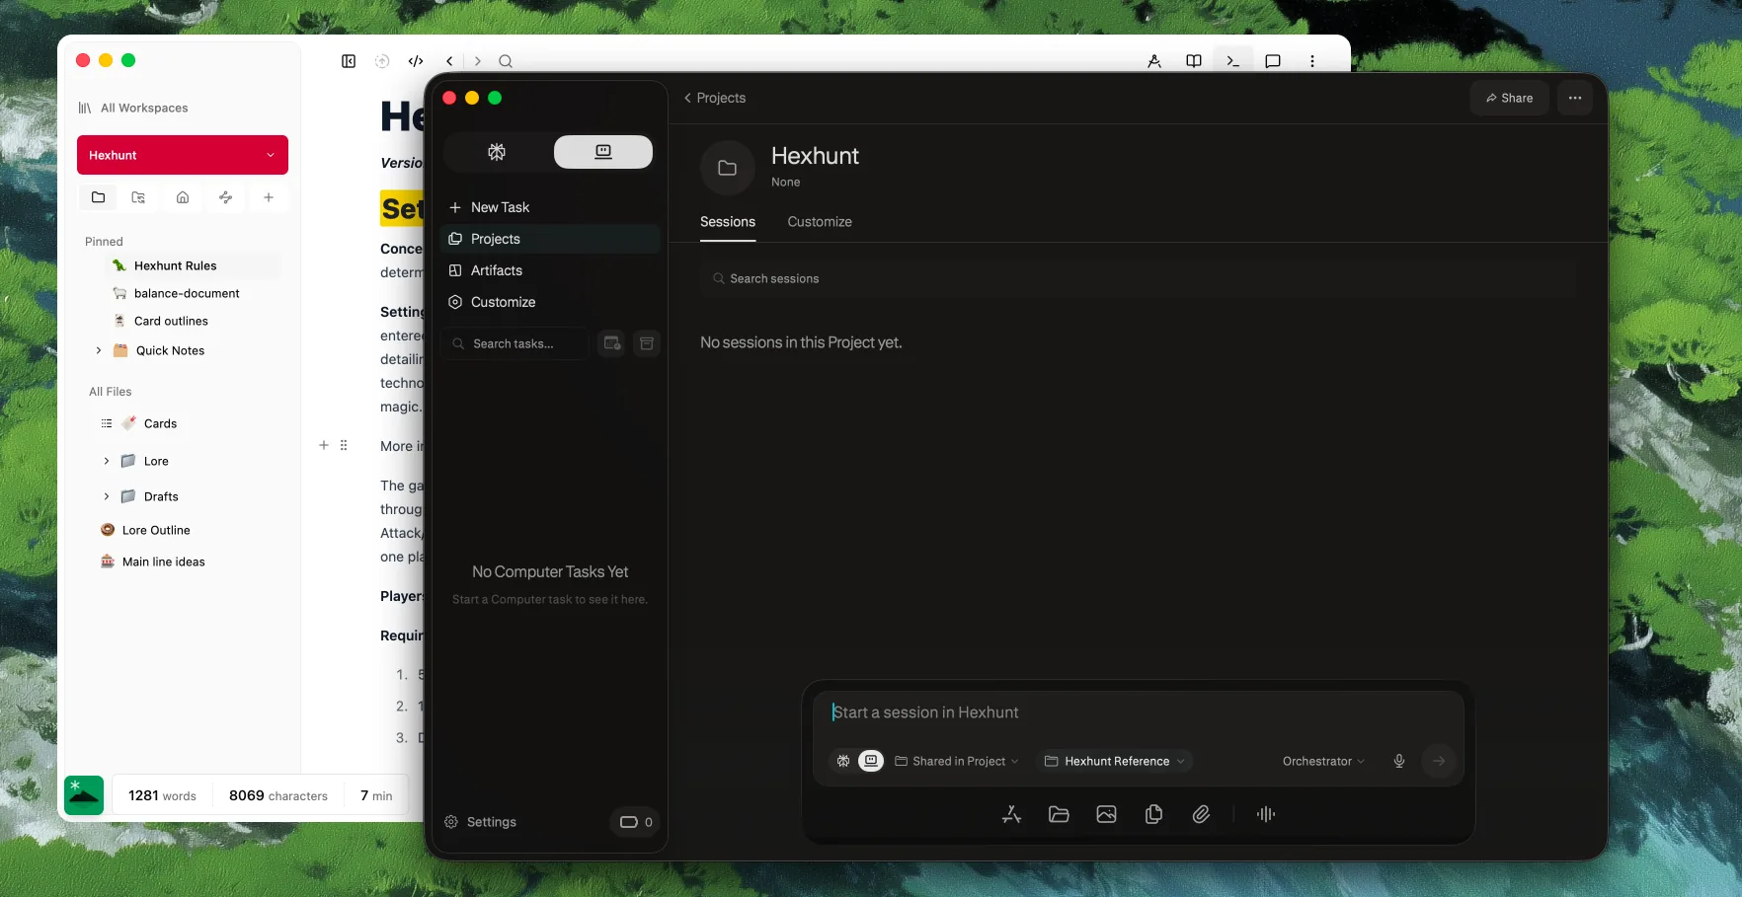The height and width of the screenshot is (897, 1742).
Task: Click the code view icon in notes toolbar
Action: point(416,61)
